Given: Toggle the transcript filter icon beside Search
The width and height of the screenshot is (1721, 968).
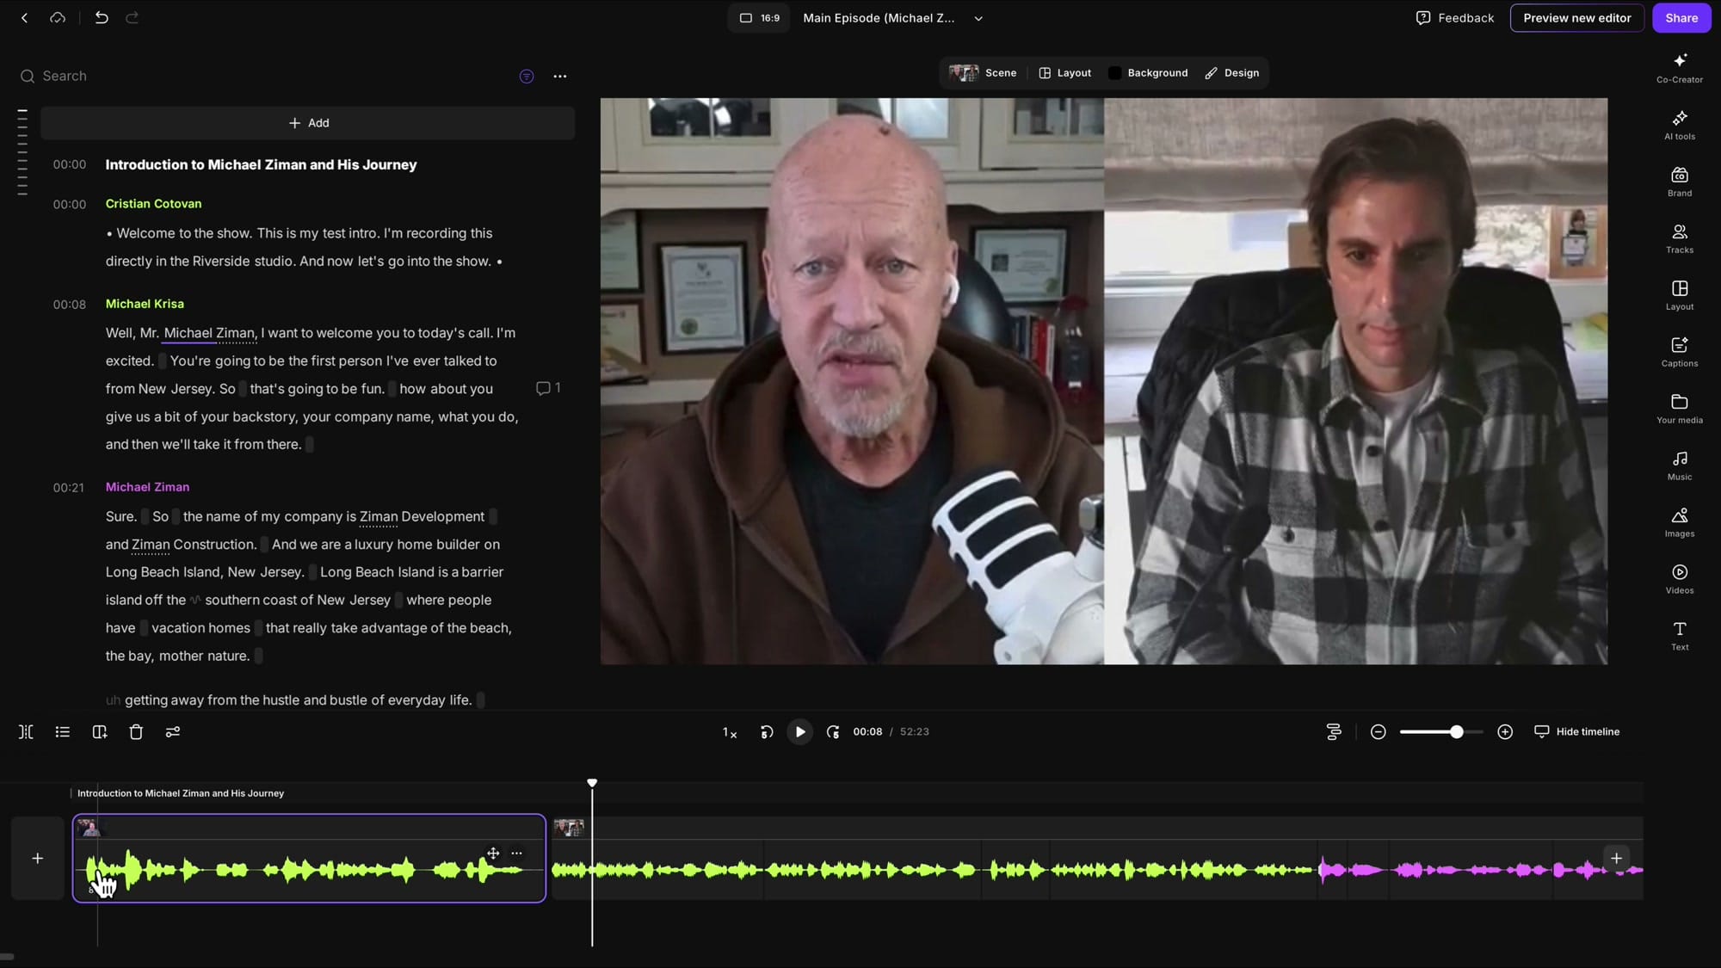Looking at the screenshot, I should (x=527, y=76).
